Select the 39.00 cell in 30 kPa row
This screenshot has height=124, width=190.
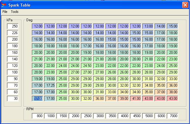(x=123, y=99)
